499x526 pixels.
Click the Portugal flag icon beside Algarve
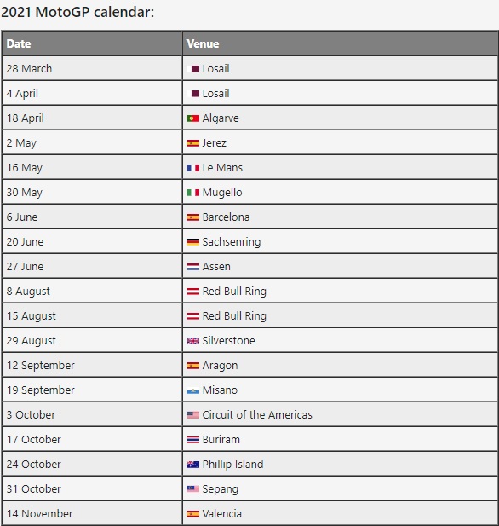[193, 118]
